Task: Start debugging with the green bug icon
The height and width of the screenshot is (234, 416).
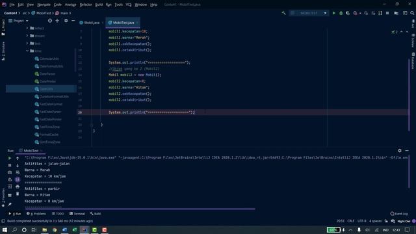Action: pyautogui.click(x=341, y=13)
